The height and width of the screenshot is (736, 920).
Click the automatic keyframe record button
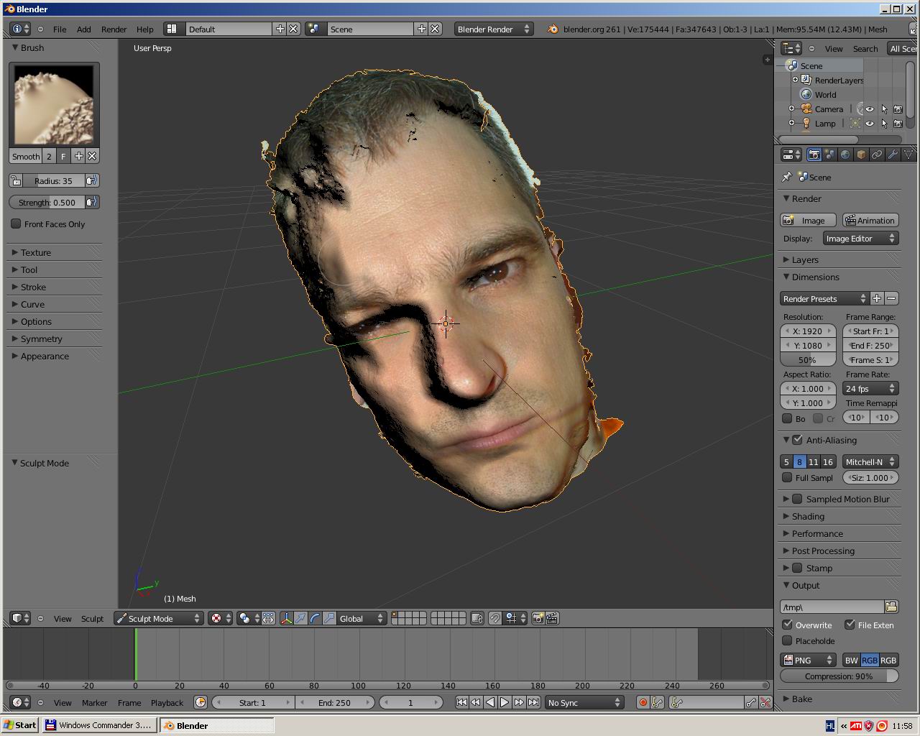tap(643, 702)
